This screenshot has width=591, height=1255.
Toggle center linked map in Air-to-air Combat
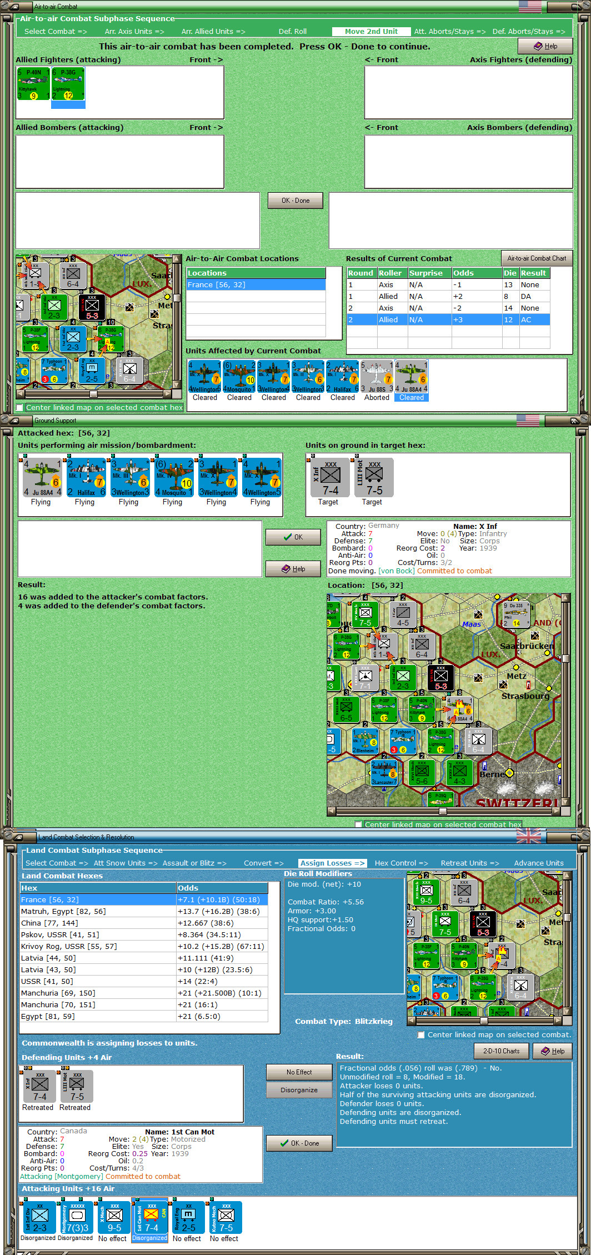coord(20,407)
